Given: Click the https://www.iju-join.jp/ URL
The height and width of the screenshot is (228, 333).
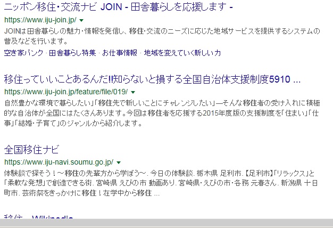Looking at the screenshot, I should click(x=40, y=20).
